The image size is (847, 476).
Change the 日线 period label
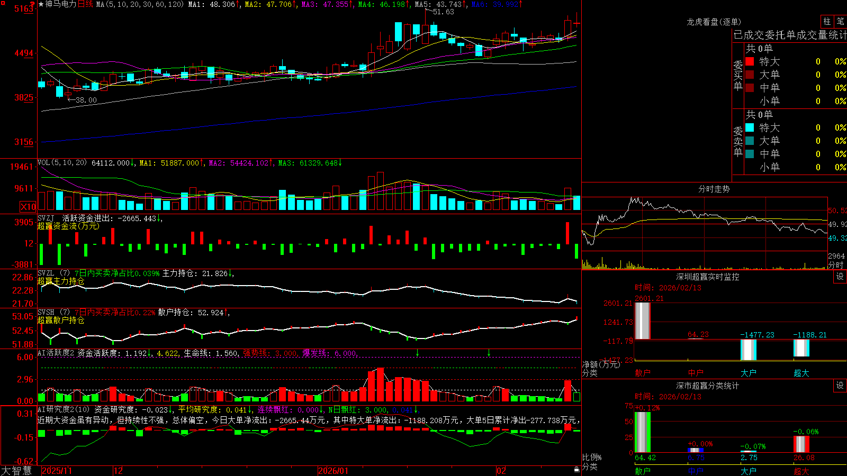pos(85,4)
